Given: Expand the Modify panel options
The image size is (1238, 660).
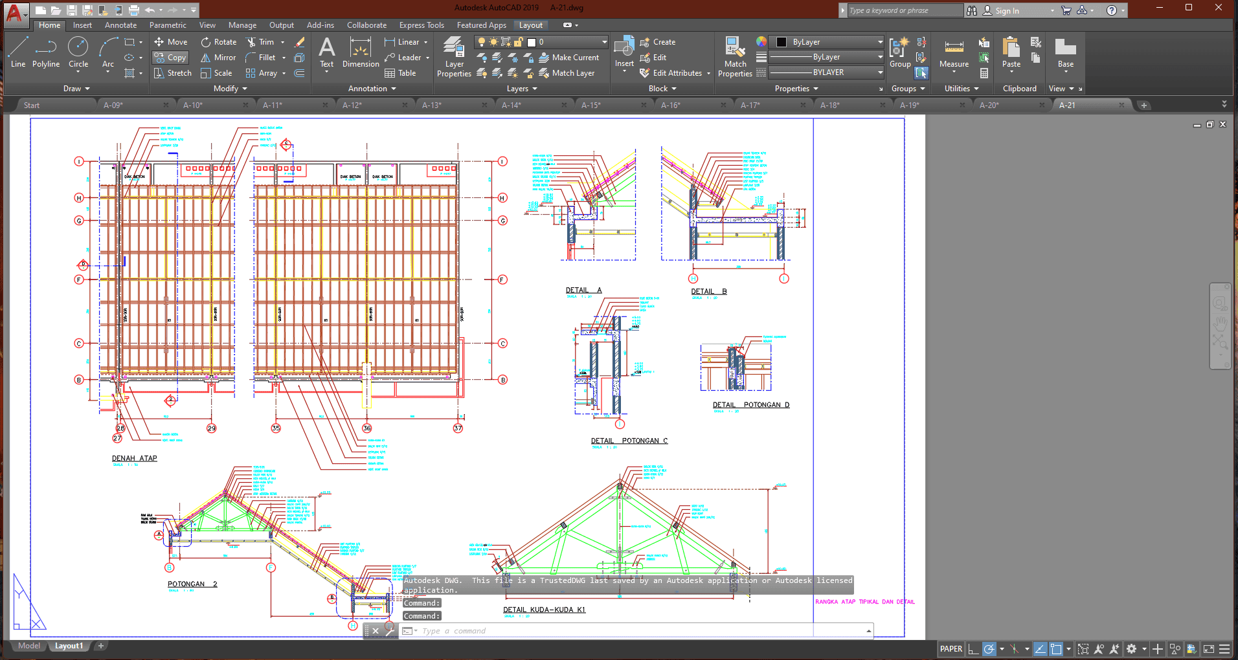Looking at the screenshot, I should (230, 89).
